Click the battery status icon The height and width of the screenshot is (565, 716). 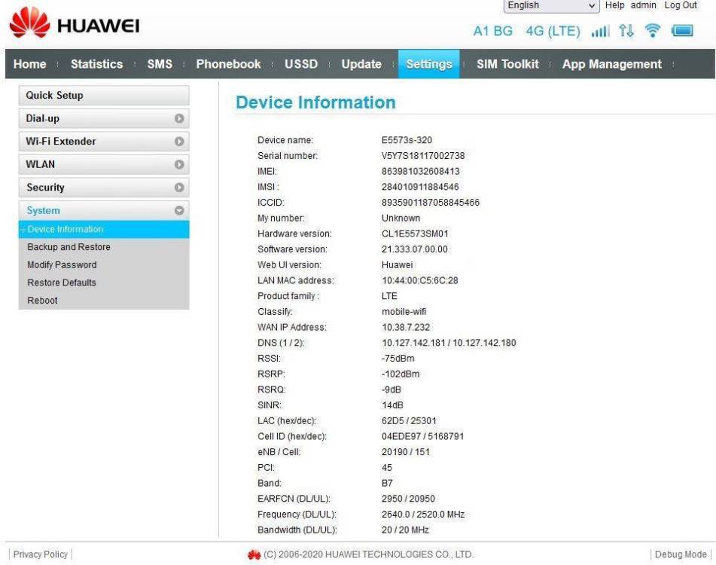point(682,31)
